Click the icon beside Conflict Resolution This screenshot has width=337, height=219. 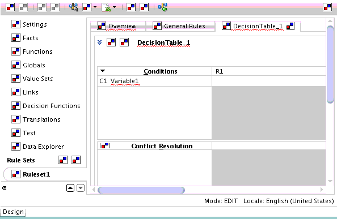pyautogui.click(x=106, y=146)
